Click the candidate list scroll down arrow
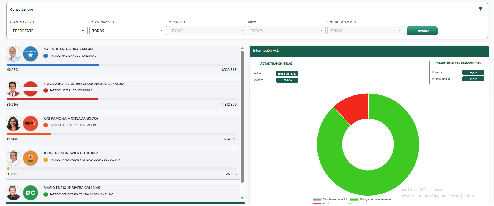This screenshot has height=206, width=494. 242,198
